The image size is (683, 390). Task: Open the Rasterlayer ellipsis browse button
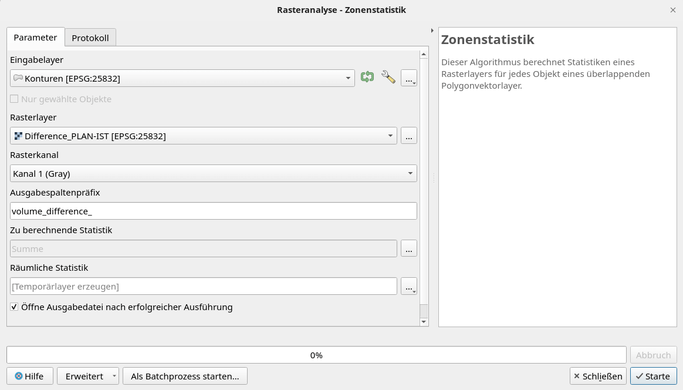[x=408, y=135]
